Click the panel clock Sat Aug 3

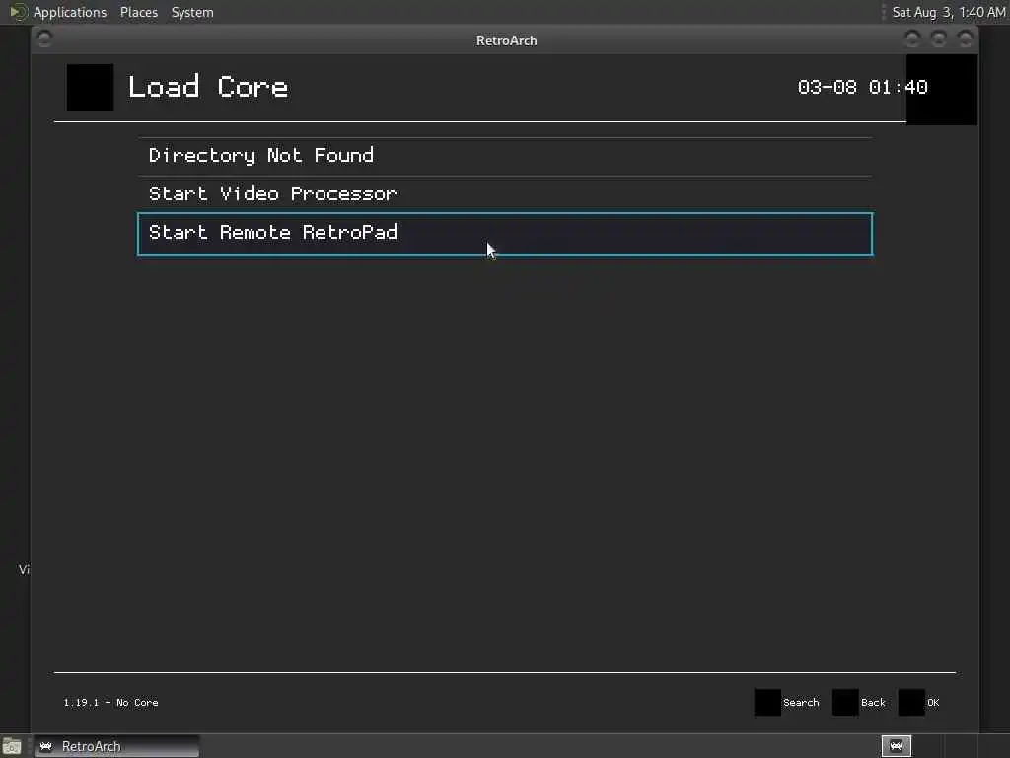948,12
